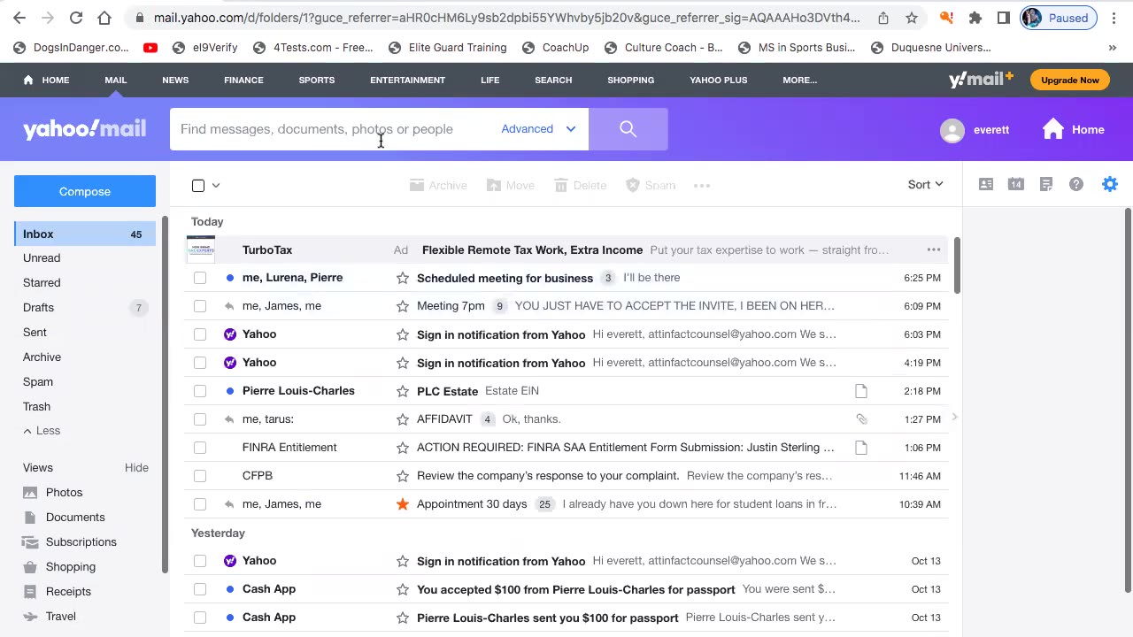1133x637 pixels.
Task: Star the Meeting 7pm email
Action: point(403,306)
